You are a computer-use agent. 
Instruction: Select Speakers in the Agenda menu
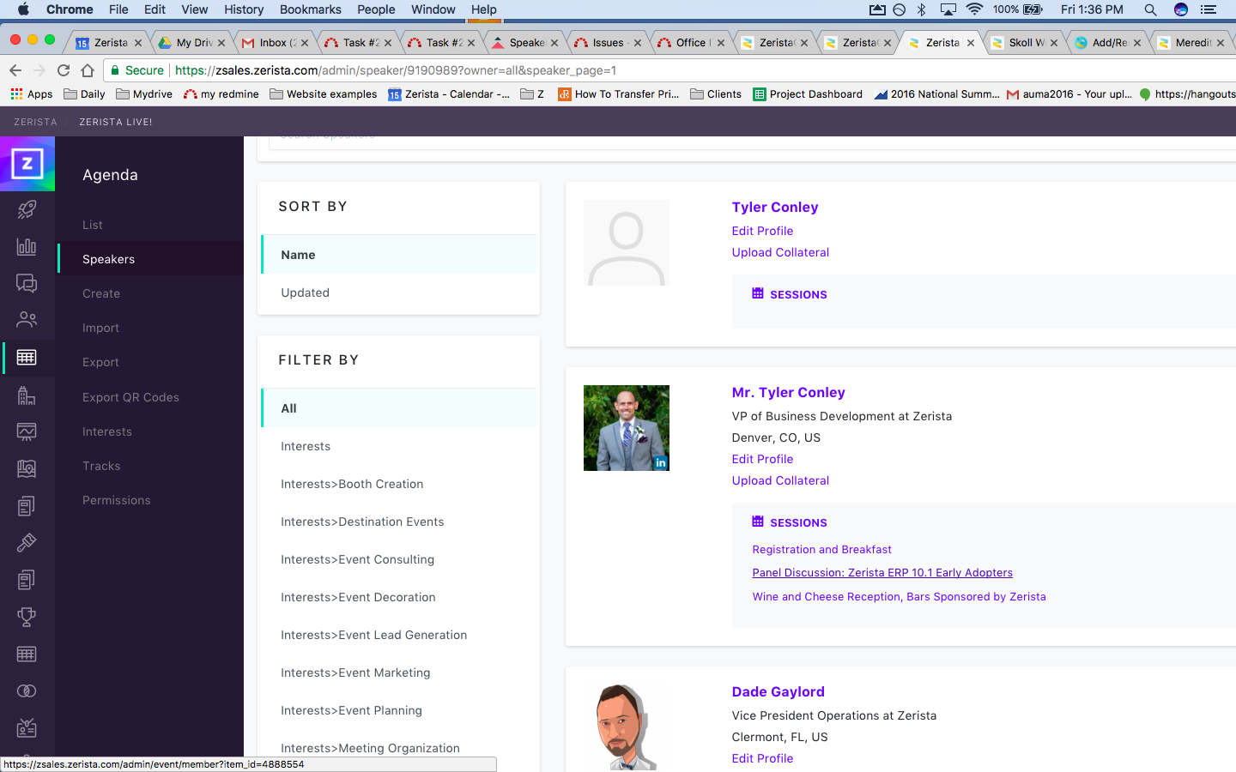[x=108, y=259]
